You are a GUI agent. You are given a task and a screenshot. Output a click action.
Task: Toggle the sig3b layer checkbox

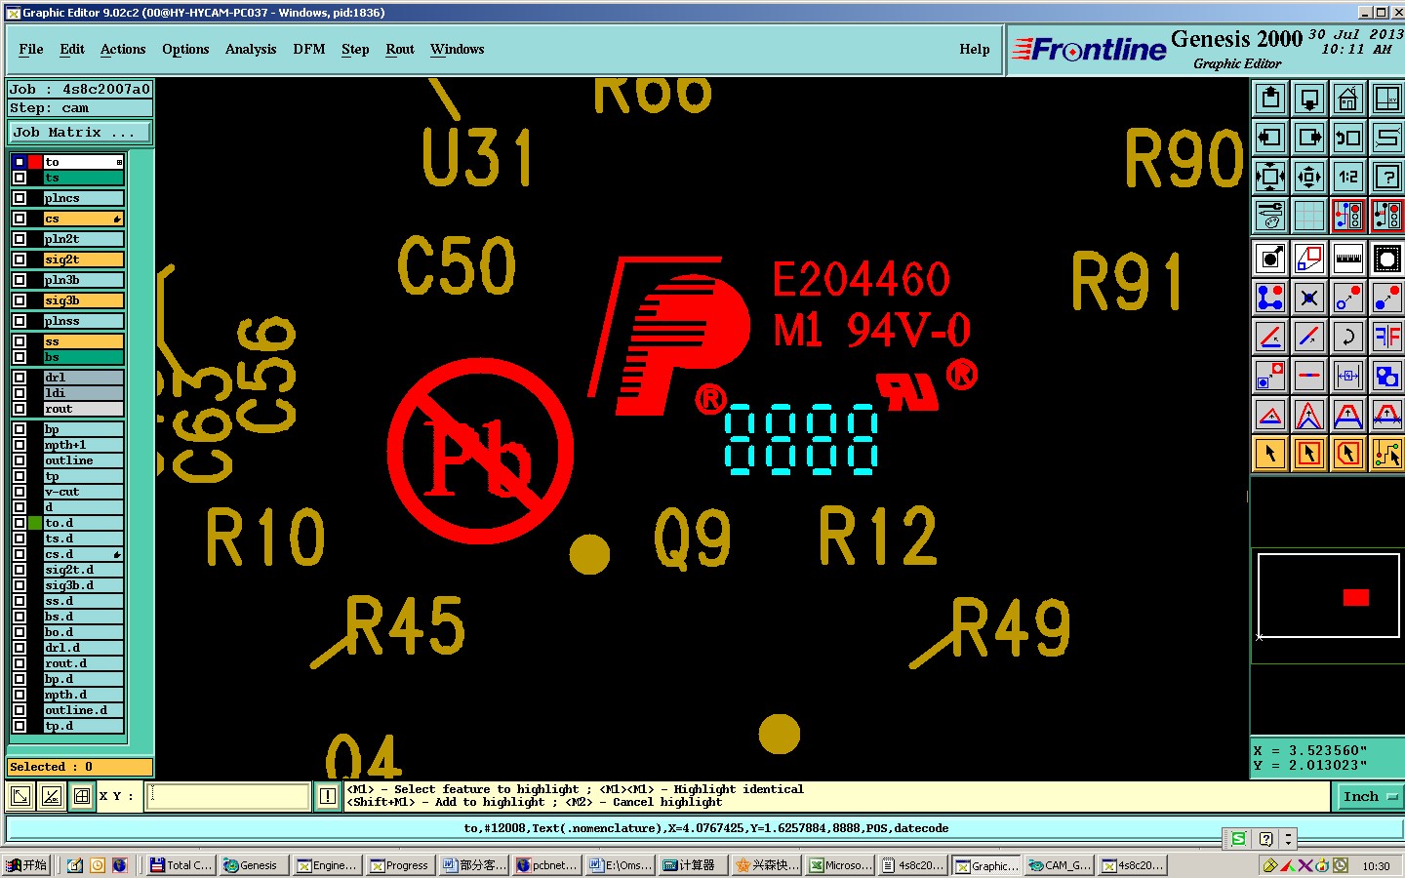tap(20, 300)
